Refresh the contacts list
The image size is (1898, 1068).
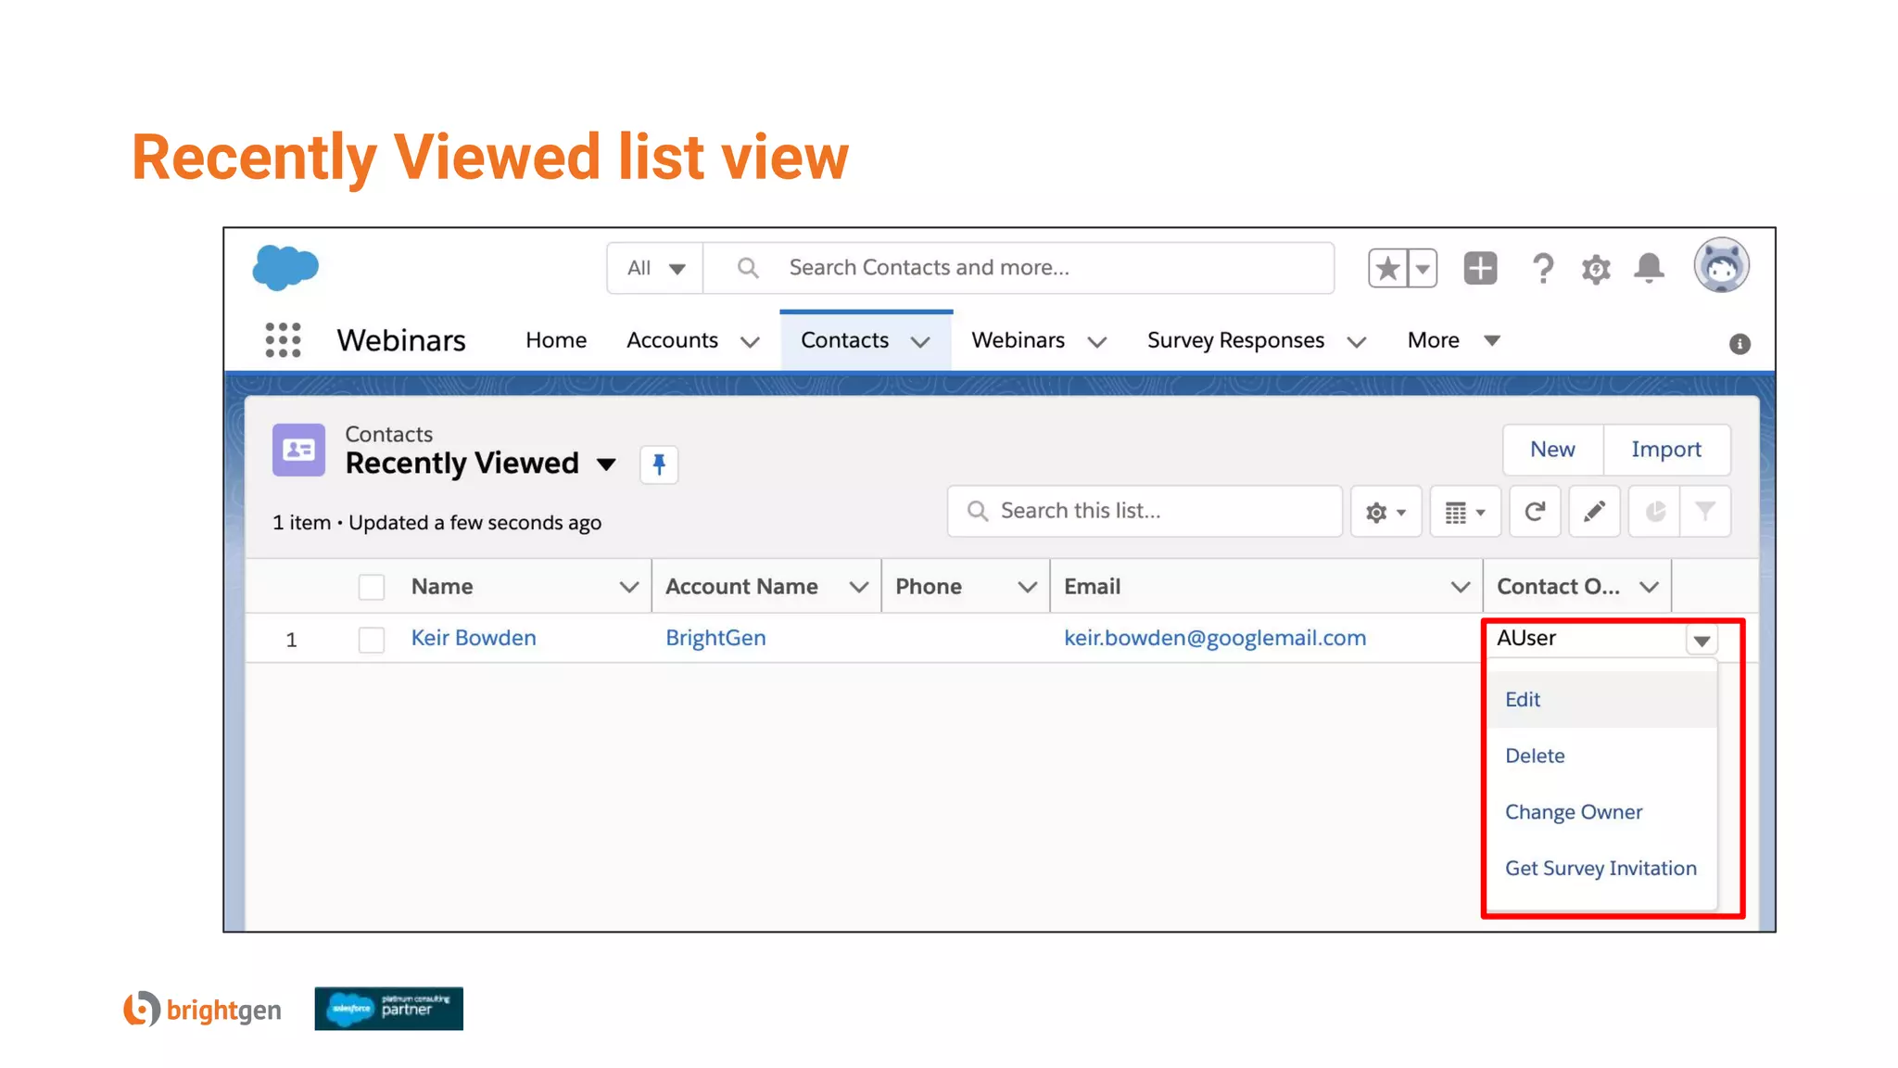pyautogui.click(x=1535, y=512)
